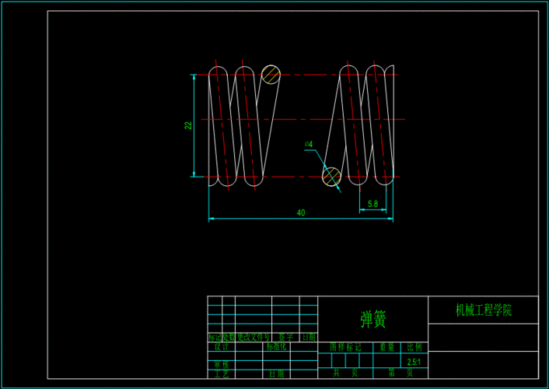Select the 工艺 label at bottom left
549x389 pixels.
(222, 374)
